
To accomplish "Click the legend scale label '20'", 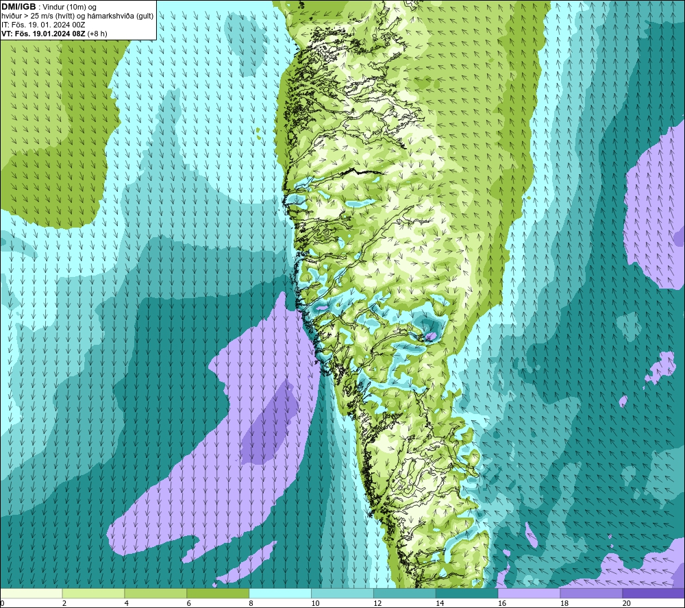I will pos(627,603).
